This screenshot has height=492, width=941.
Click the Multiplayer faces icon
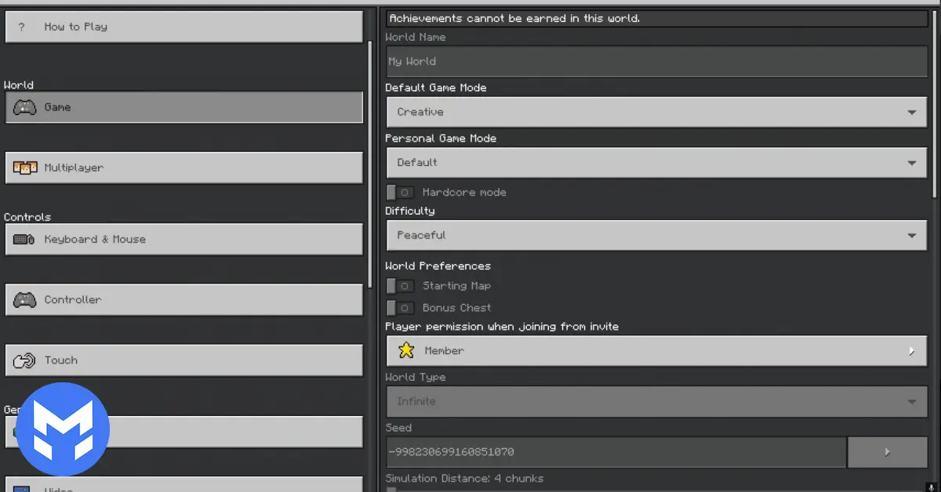click(x=25, y=168)
